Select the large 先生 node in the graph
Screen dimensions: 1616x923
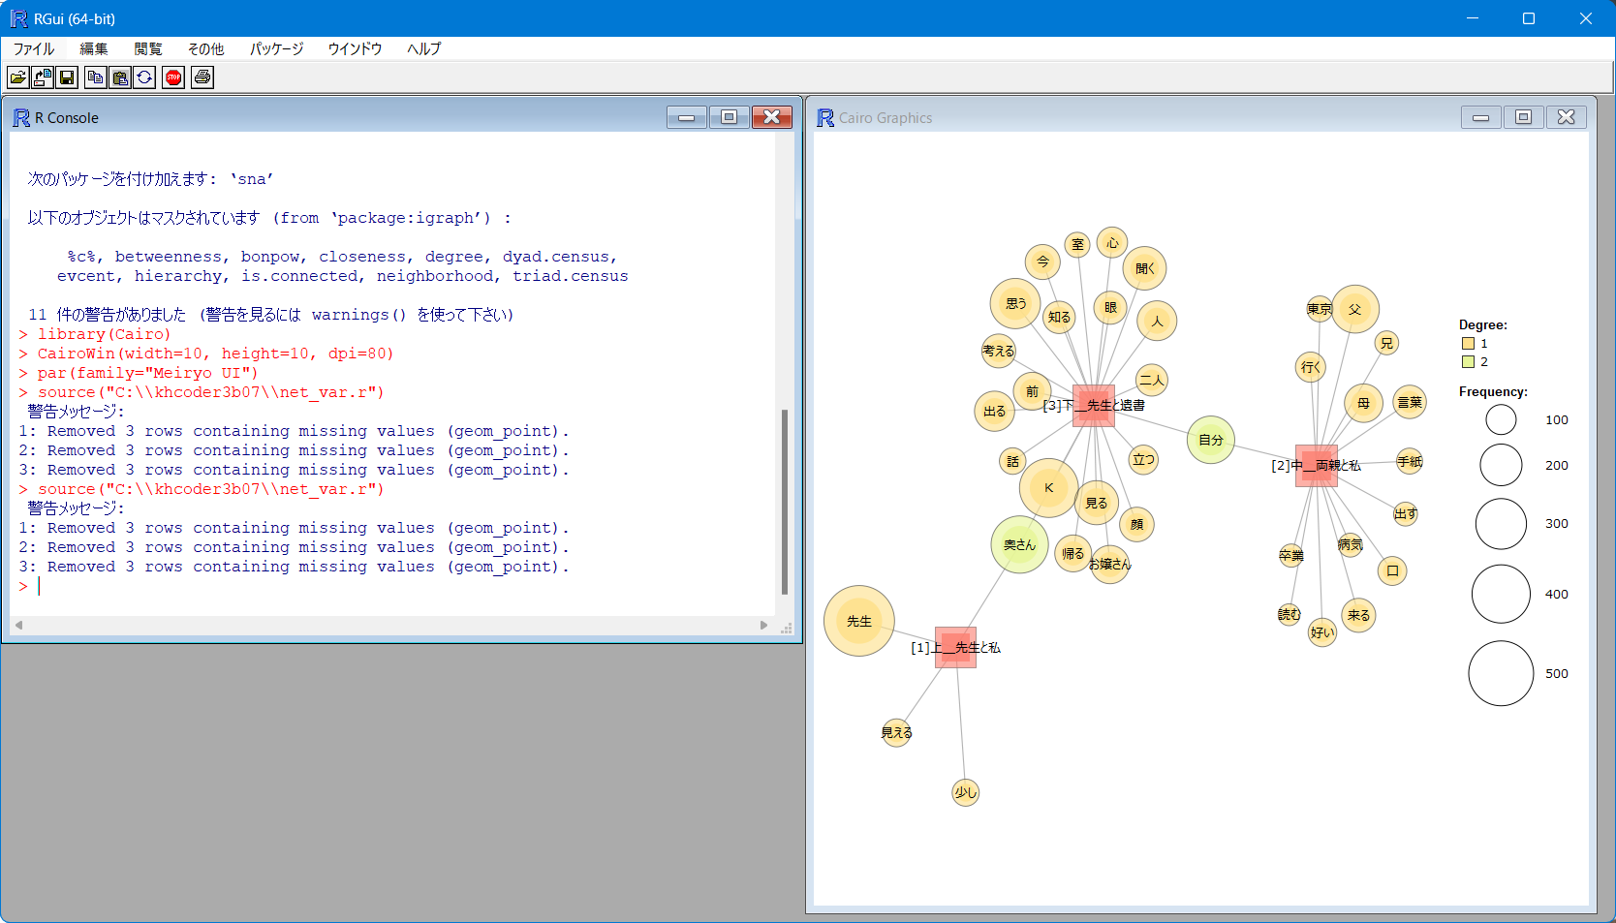tap(857, 621)
